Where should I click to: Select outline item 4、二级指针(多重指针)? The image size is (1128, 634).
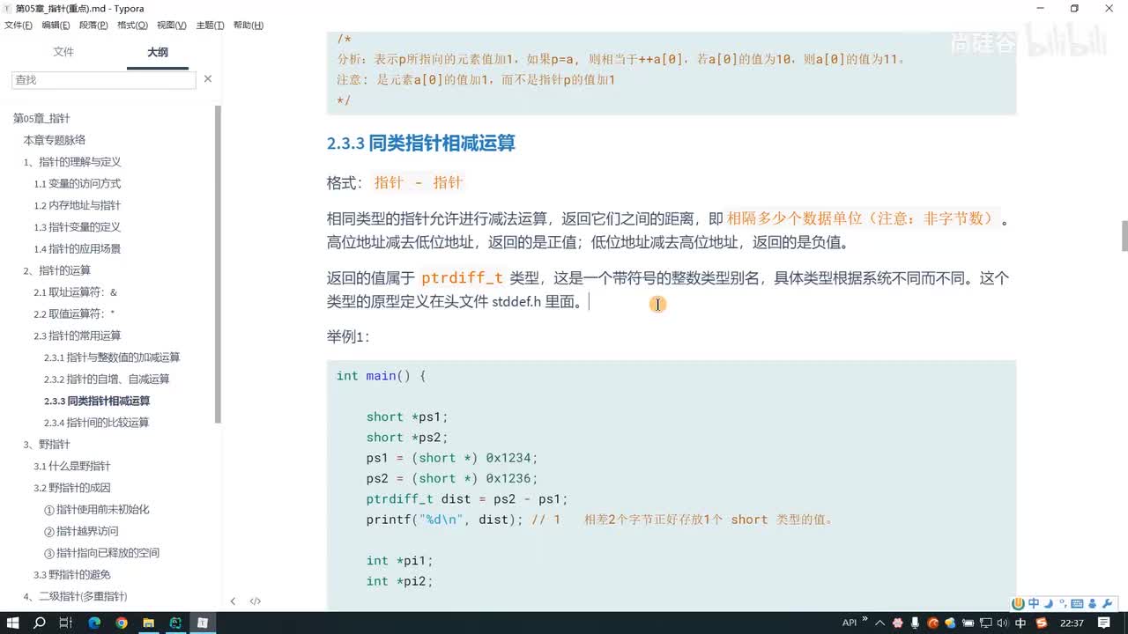pyautogui.click(x=75, y=596)
